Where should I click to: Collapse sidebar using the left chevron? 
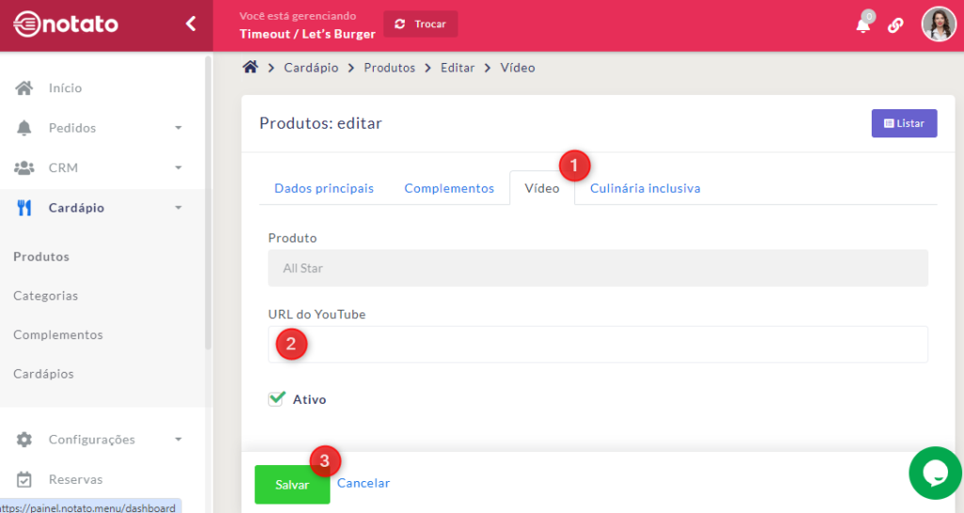click(x=191, y=24)
